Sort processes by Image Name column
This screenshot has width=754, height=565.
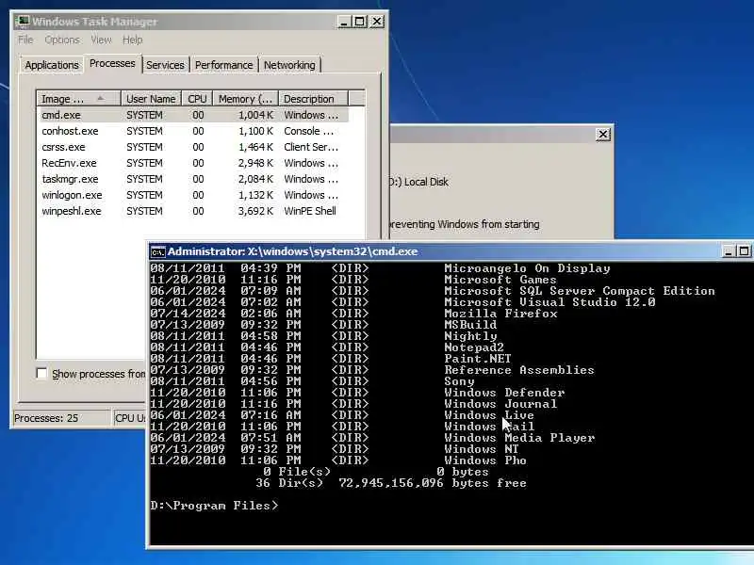click(x=79, y=99)
